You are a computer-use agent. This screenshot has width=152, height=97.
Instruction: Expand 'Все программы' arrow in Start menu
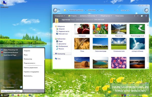pyautogui.click(x=21, y=87)
